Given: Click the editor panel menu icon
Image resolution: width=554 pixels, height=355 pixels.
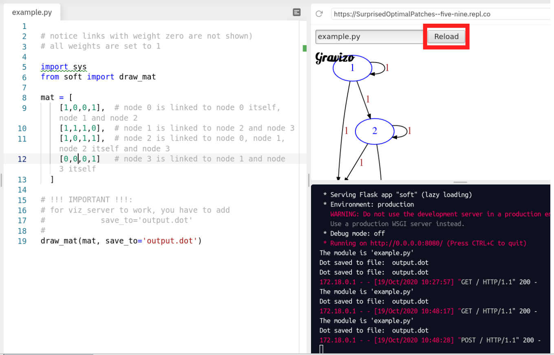Looking at the screenshot, I should tap(297, 13).
